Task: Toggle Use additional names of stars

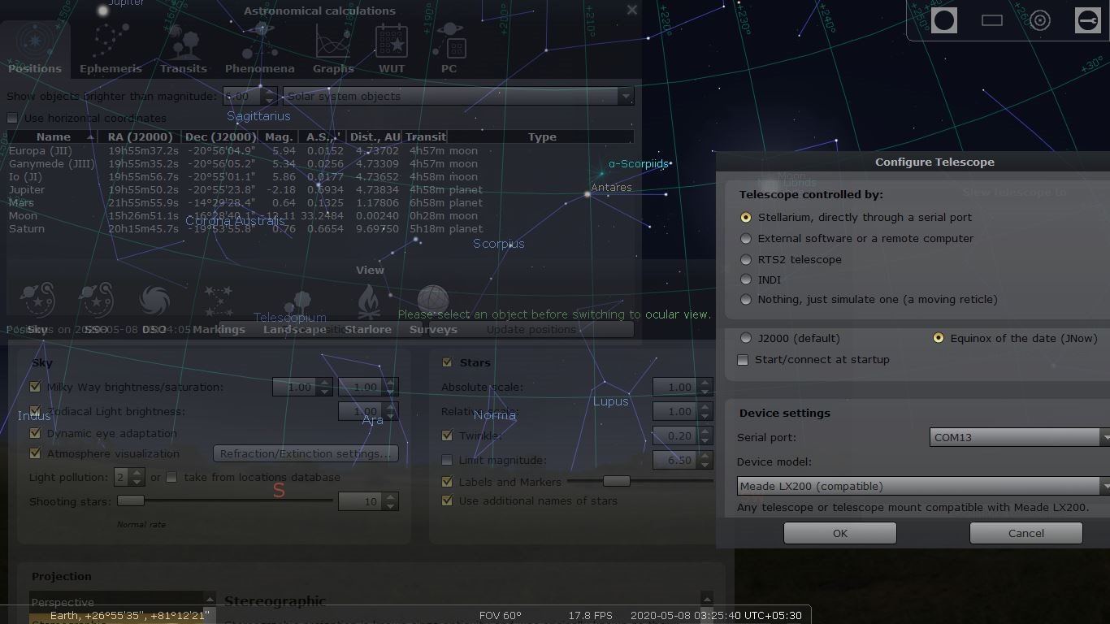Action: click(447, 500)
